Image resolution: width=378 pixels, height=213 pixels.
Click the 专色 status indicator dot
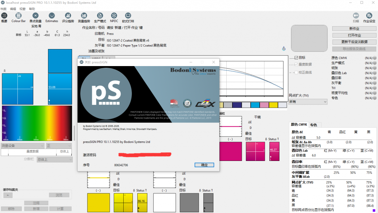point(375,98)
